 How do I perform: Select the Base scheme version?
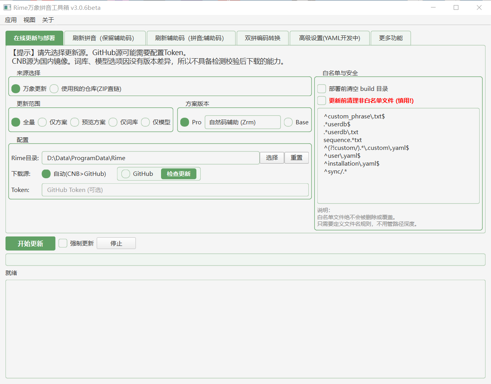pyautogui.click(x=296, y=122)
